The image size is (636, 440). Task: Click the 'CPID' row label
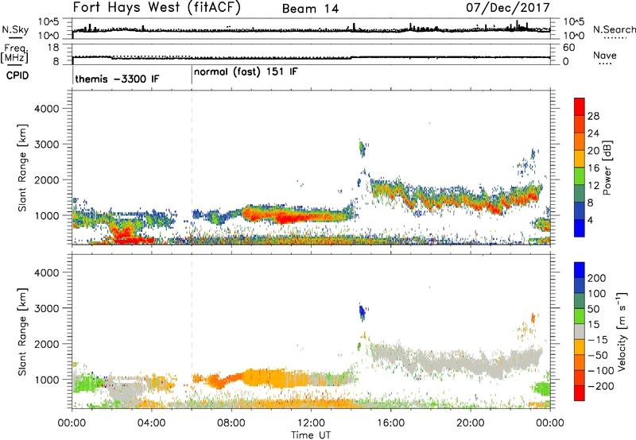tap(17, 75)
